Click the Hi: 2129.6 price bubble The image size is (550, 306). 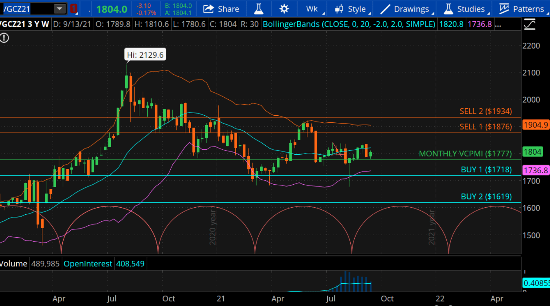tap(145, 55)
